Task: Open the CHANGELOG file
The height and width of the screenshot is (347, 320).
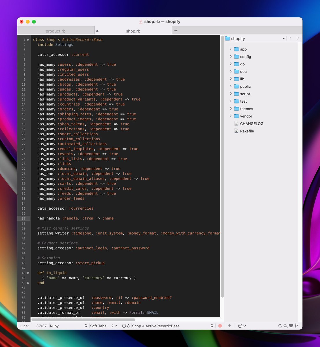Action: [x=251, y=123]
